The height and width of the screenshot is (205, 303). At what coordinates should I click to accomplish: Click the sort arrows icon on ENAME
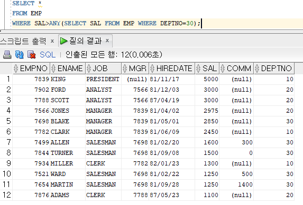[53, 69]
